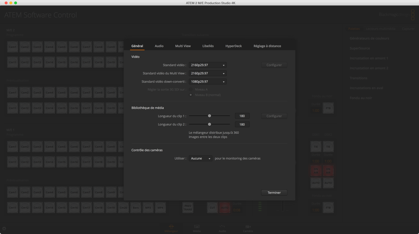Select the Cm20 source button
The width and height of the screenshot is (419, 234).
[x=124, y=208]
